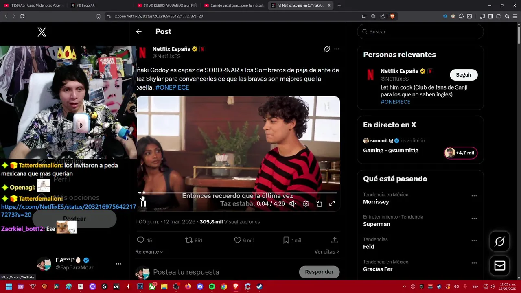Open the video player in the post

tap(238, 153)
